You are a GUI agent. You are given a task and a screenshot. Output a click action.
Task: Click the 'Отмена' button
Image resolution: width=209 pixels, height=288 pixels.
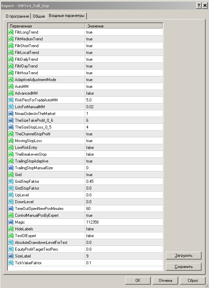[165, 281]
